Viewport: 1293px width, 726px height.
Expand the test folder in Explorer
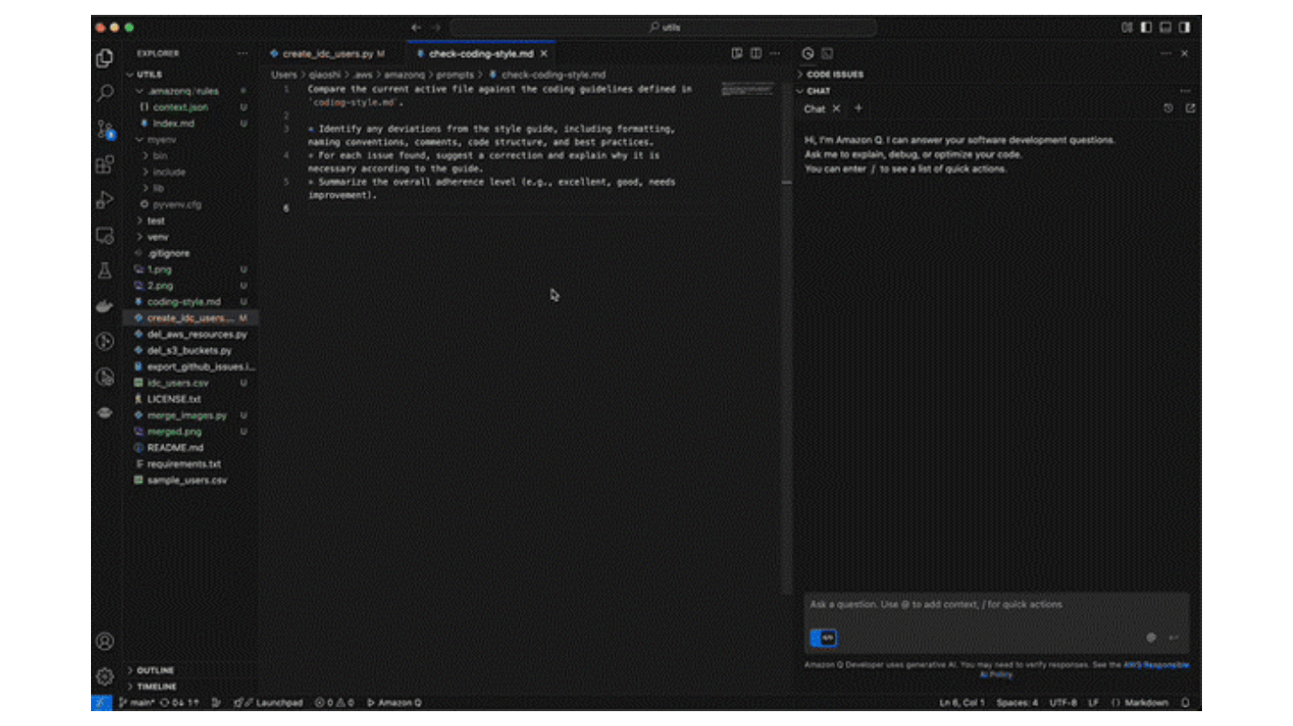point(156,220)
